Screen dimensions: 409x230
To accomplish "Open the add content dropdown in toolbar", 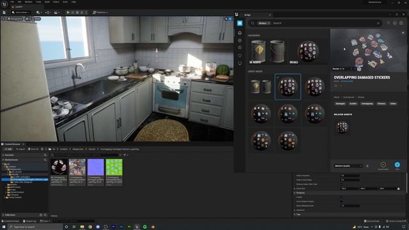I will 38,12.
